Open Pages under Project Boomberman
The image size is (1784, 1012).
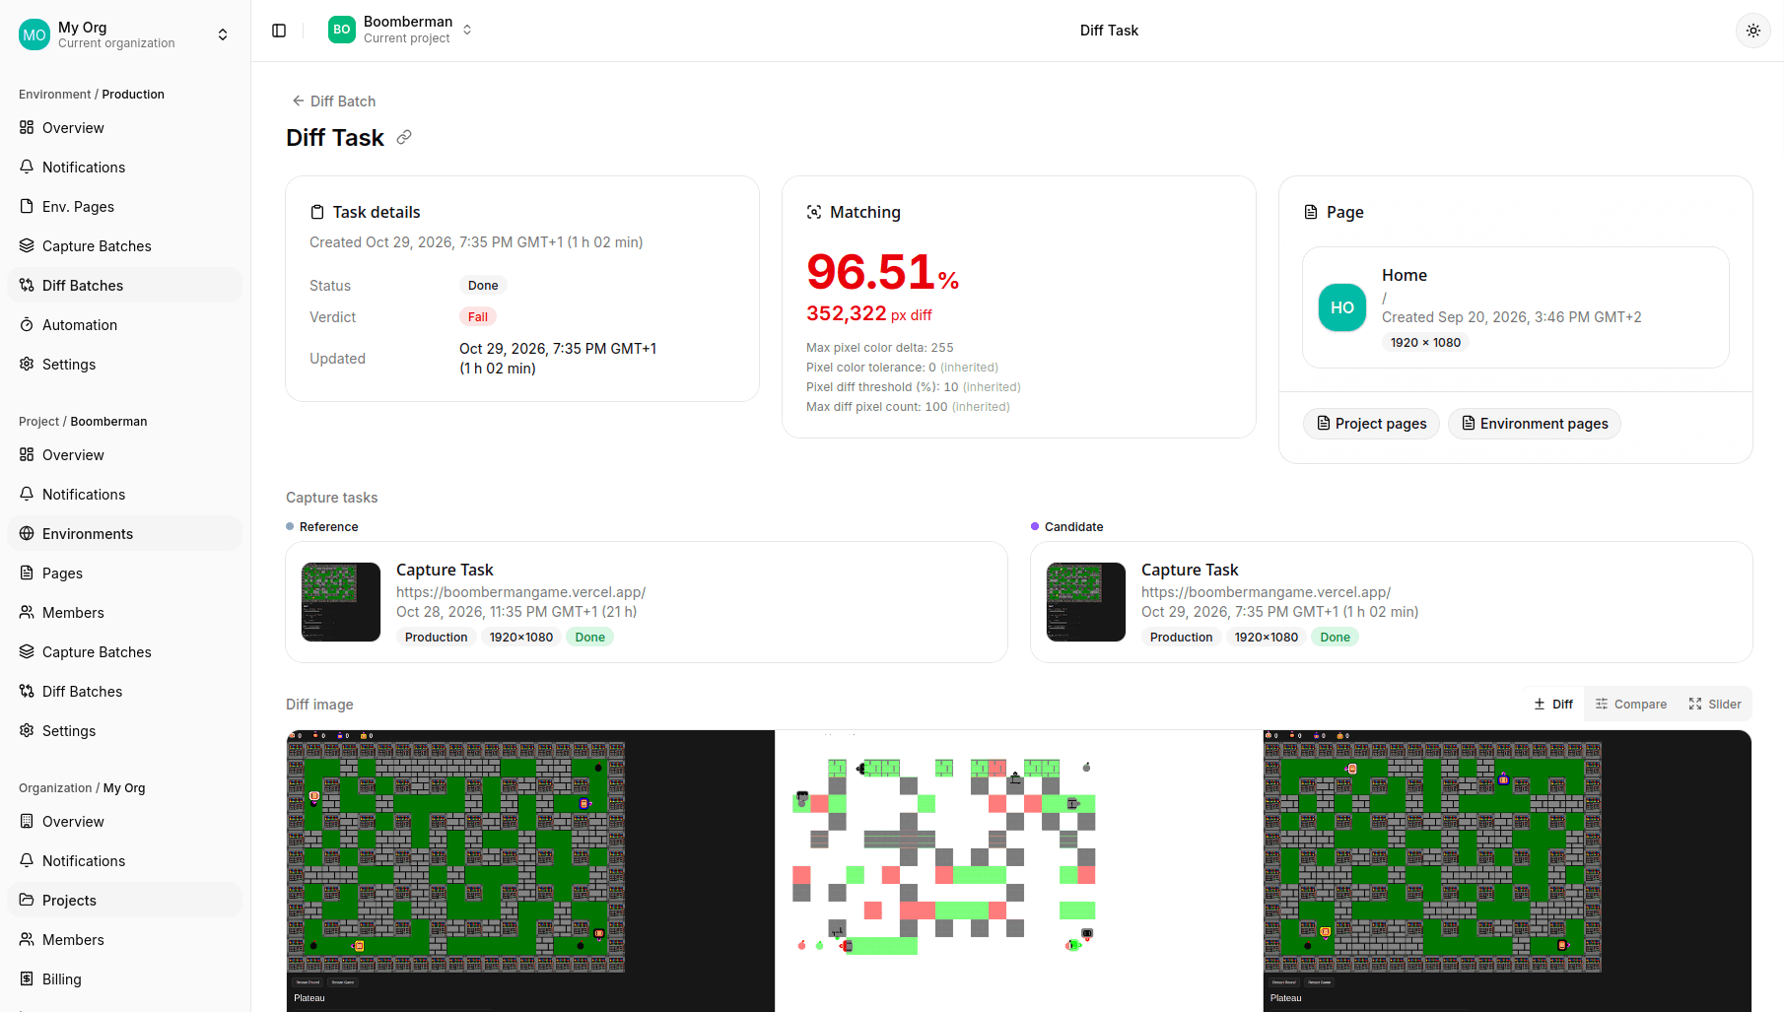[x=125, y=573]
